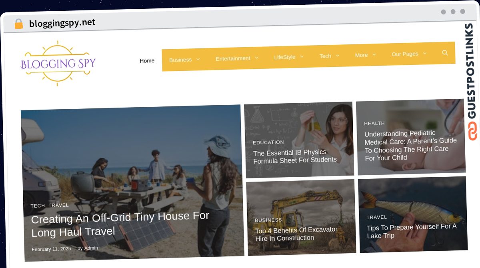Open the More menu label

click(361, 55)
